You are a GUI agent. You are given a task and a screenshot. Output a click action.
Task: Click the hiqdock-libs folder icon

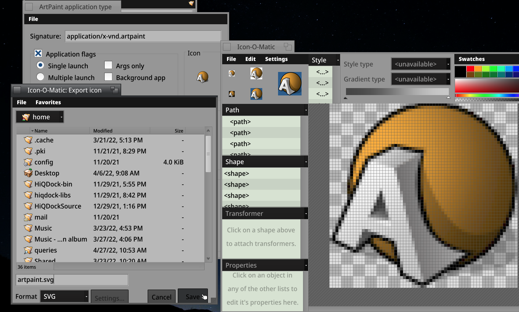coord(28,195)
